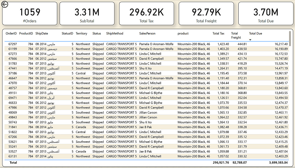Select the #Orders card showing 1059
Viewport: 295px width, 168px height.
[30, 14]
